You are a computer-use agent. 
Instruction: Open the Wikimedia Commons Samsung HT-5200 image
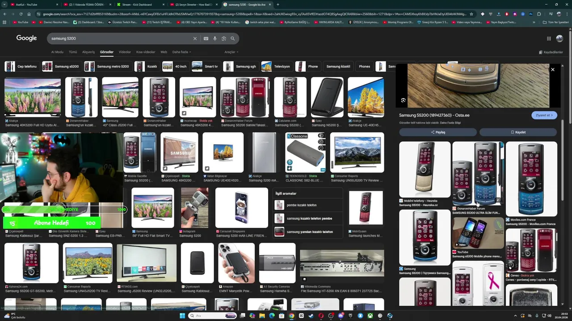click(x=342, y=263)
